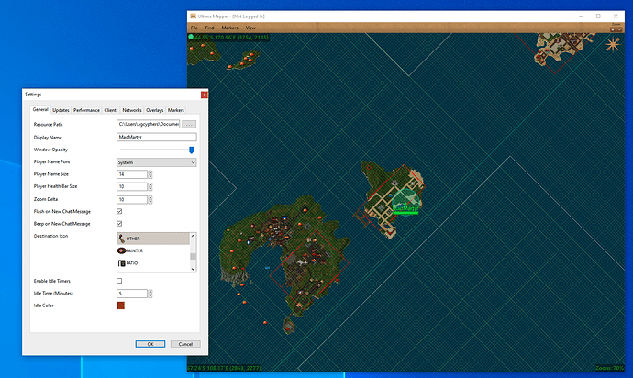Open the Idle Color swatch picker

coord(120,306)
